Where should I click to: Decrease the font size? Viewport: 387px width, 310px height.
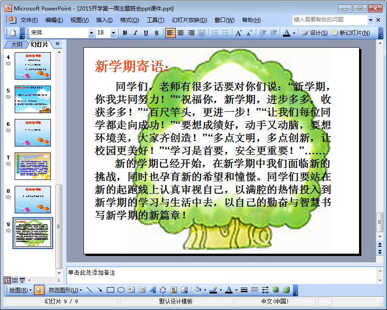pyautogui.click(x=249, y=33)
